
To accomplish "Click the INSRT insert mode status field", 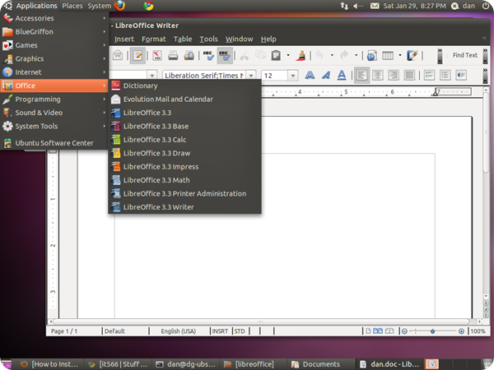I will (220, 331).
